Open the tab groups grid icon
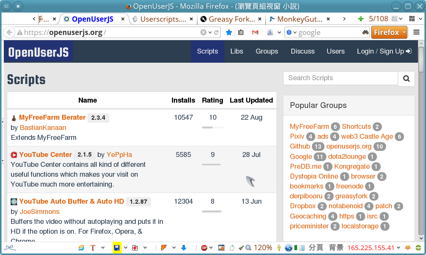Viewport: 426px width, 255px height. coord(412,19)
